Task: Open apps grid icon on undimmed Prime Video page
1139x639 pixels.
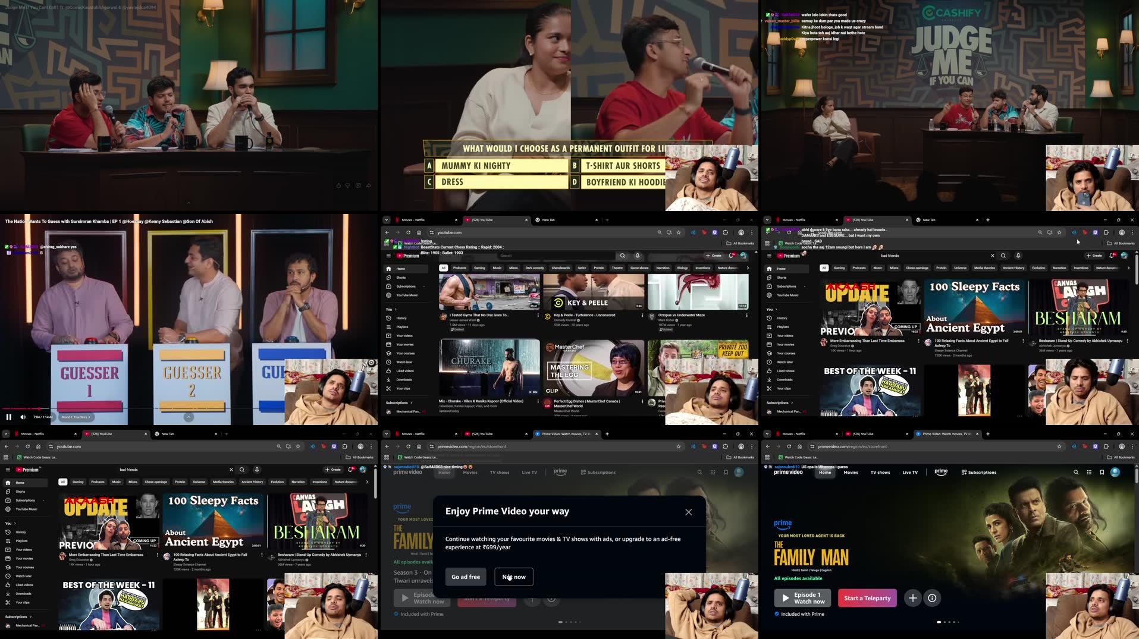Action: (1089, 473)
